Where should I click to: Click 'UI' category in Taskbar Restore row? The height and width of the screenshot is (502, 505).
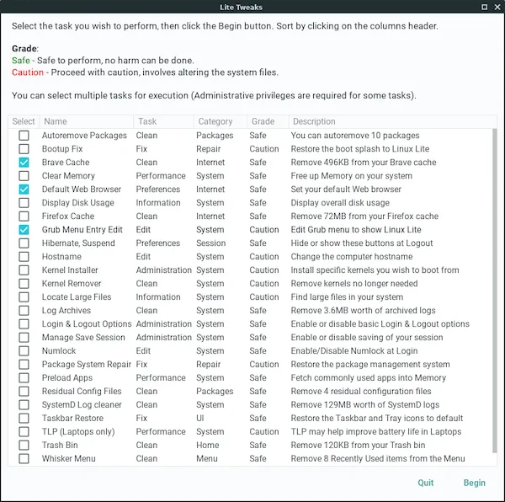pos(200,419)
